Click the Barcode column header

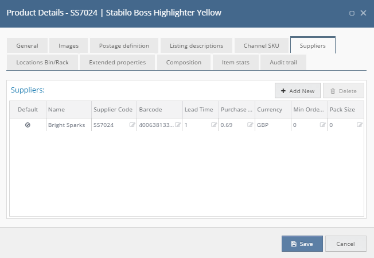[160, 109]
